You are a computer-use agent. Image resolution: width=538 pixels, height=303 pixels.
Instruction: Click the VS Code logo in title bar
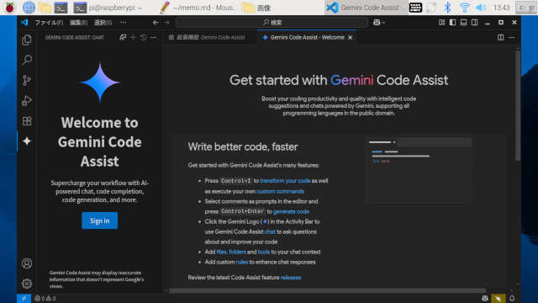(x=24, y=23)
